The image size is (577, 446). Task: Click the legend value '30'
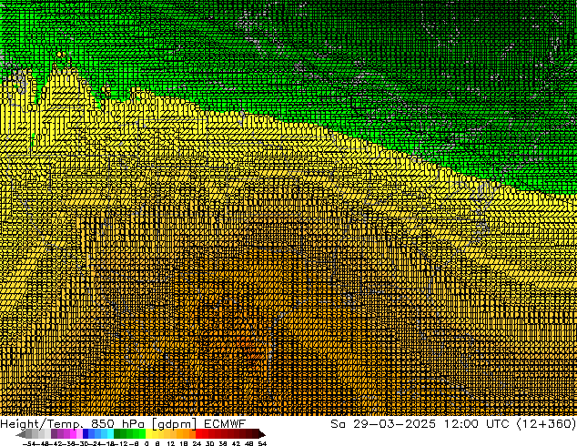209,444
